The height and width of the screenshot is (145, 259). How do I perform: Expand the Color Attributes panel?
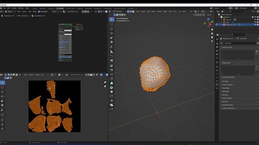pyautogui.click(x=227, y=85)
